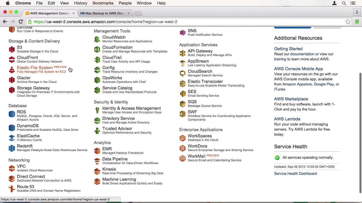
Task: Click the DynamoDB icon
Action: coord(12,128)
